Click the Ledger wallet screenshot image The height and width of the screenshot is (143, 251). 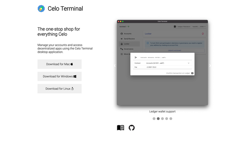162,63
